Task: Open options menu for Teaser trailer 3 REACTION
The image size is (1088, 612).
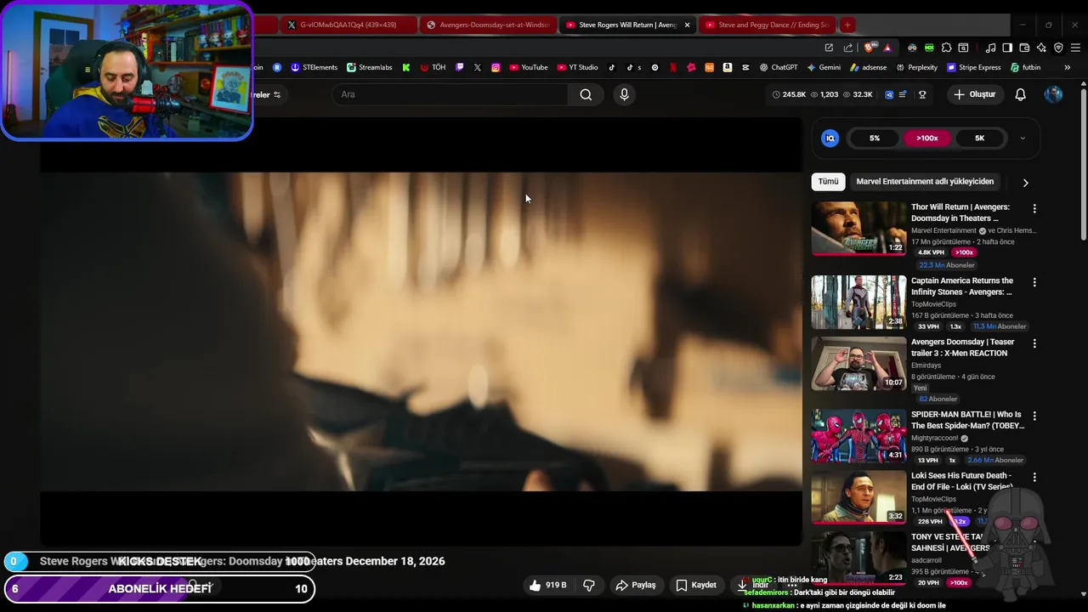Action: click(1034, 343)
